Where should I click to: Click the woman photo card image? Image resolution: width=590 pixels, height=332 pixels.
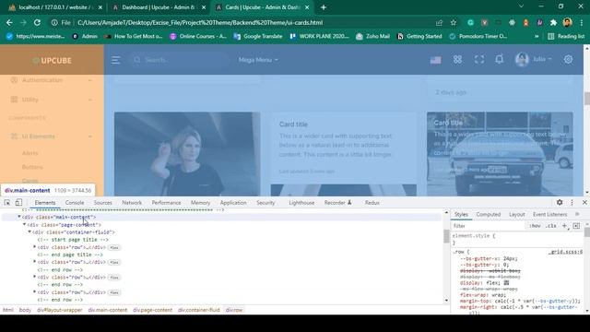point(187,154)
